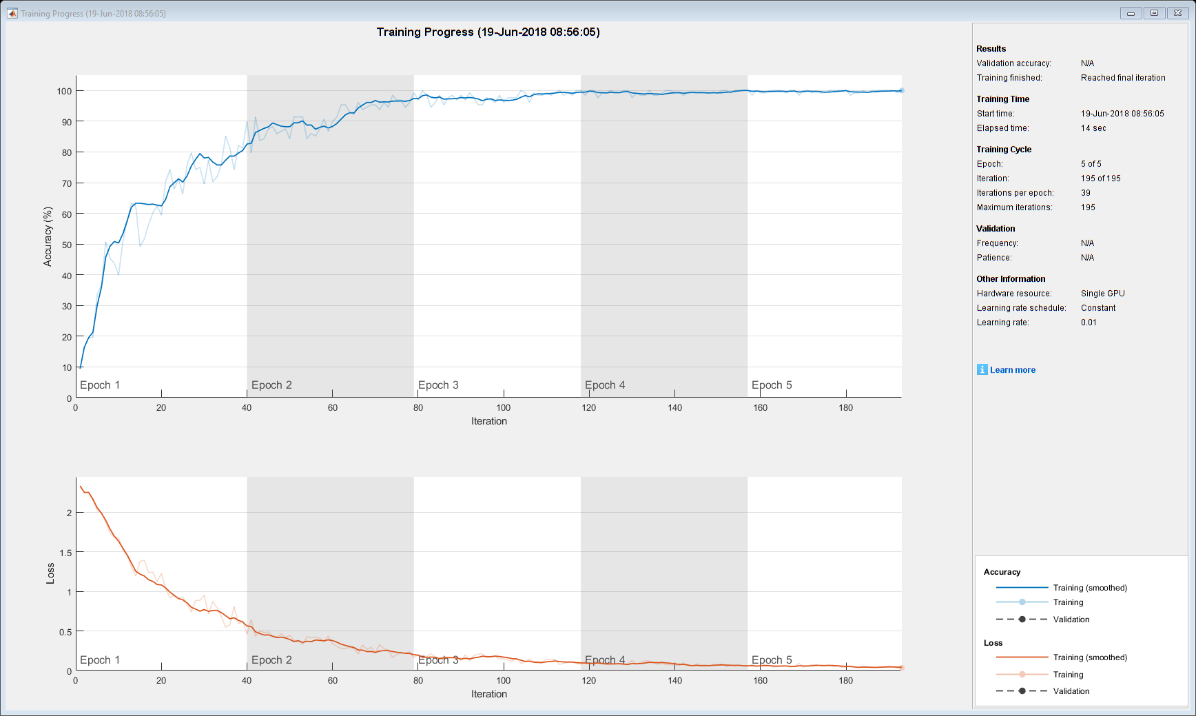Select the "Results" heading

coord(991,49)
